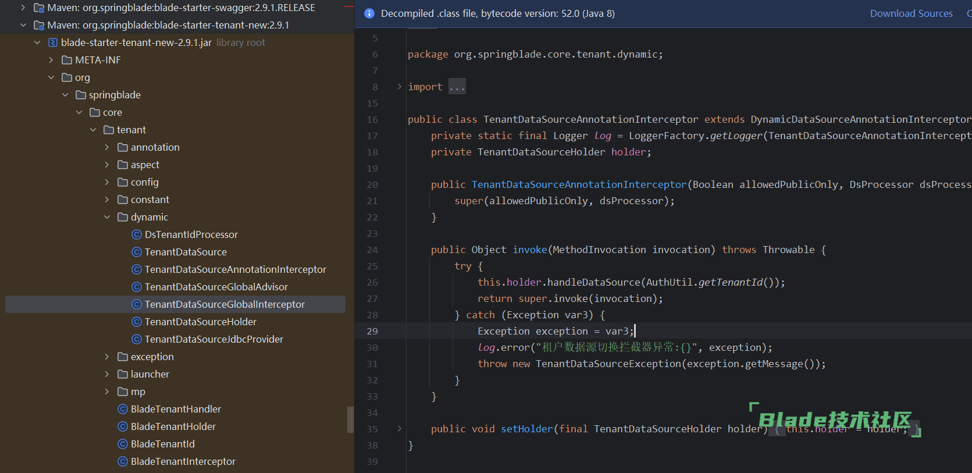Collapse the blade-starter-tenant-new-2.9.1.jar node
The image size is (972, 473).
point(37,42)
